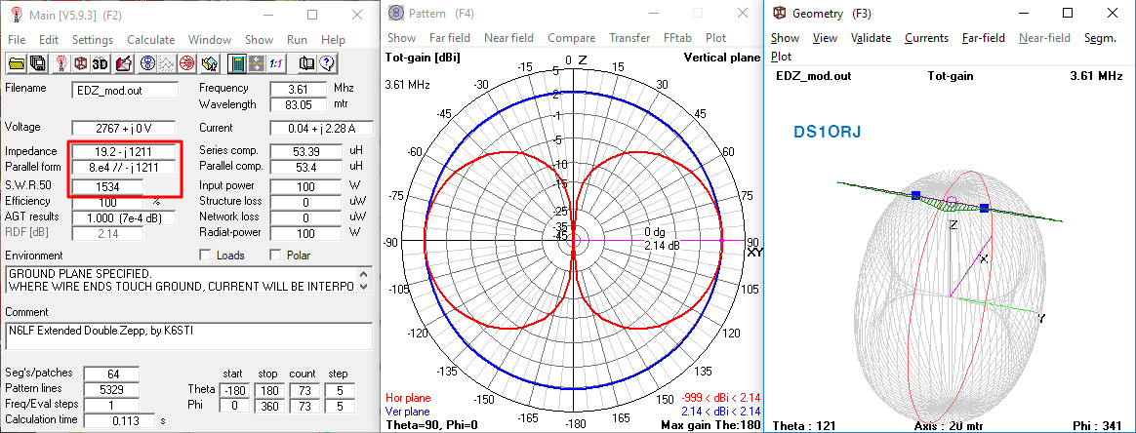Open FFtab menu in Pattern window

pos(679,38)
